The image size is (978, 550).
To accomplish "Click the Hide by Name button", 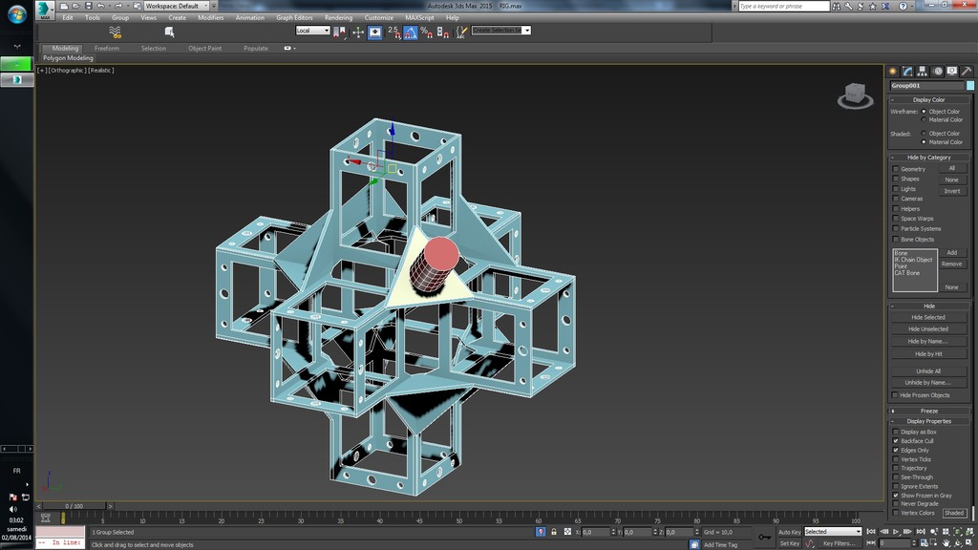I will click(928, 342).
